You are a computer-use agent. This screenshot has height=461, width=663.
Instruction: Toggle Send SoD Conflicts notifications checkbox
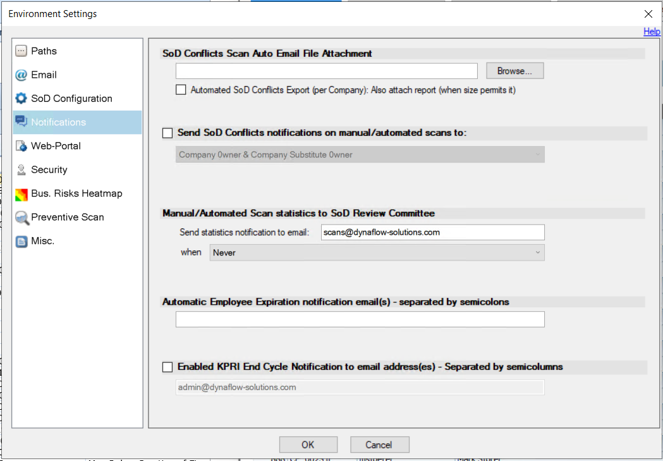(x=167, y=133)
